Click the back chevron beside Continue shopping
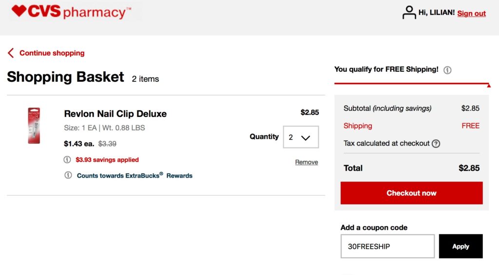 point(11,53)
